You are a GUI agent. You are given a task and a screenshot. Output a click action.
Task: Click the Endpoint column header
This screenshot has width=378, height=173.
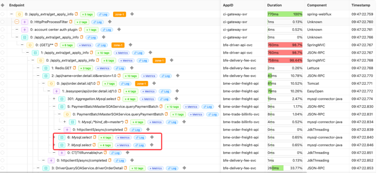coord(17,5)
